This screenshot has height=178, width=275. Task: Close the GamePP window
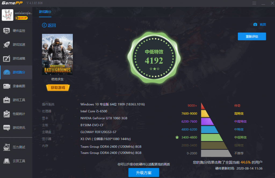272,3
